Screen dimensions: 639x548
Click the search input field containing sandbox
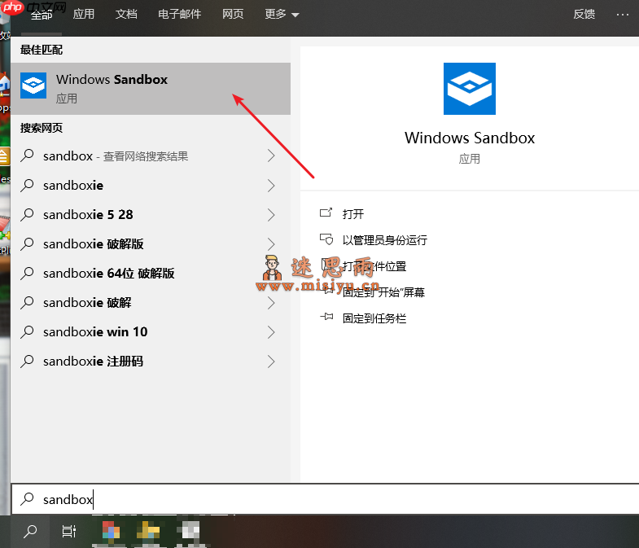coord(326,499)
